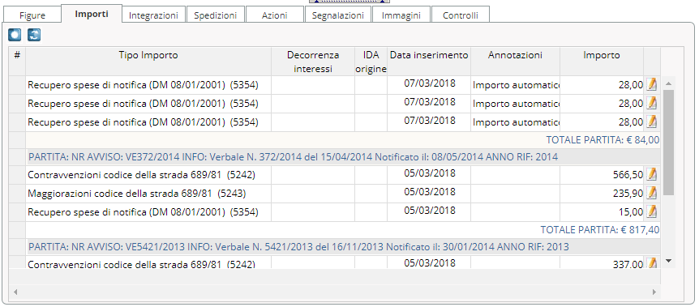Show the Controlli tab
Image resolution: width=699 pixels, height=307 pixels.
click(461, 15)
